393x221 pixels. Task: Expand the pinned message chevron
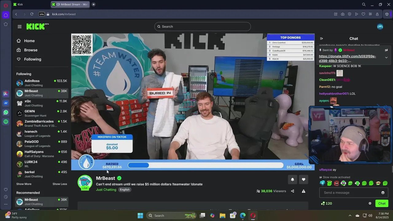click(x=386, y=57)
